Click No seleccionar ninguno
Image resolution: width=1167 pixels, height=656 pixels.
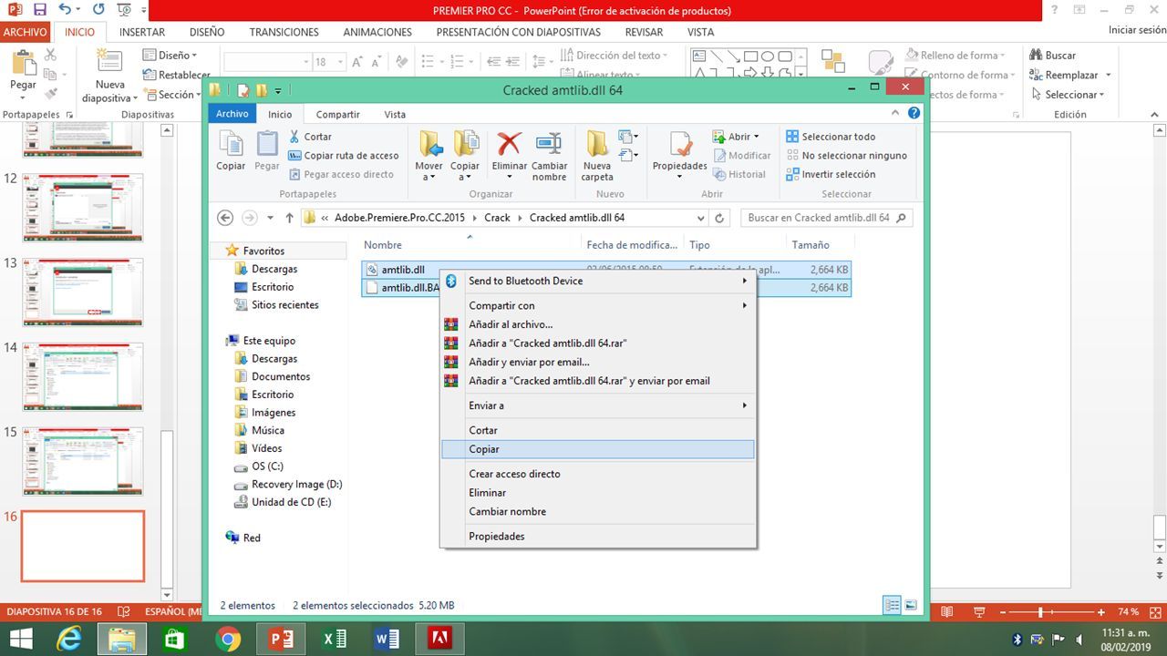pos(846,156)
